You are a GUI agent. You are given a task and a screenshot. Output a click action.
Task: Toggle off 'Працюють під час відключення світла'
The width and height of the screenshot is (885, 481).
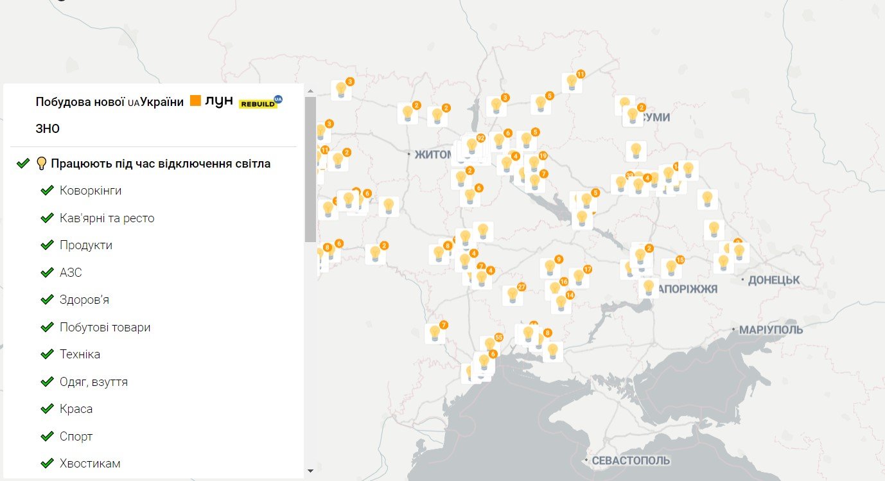(22, 163)
